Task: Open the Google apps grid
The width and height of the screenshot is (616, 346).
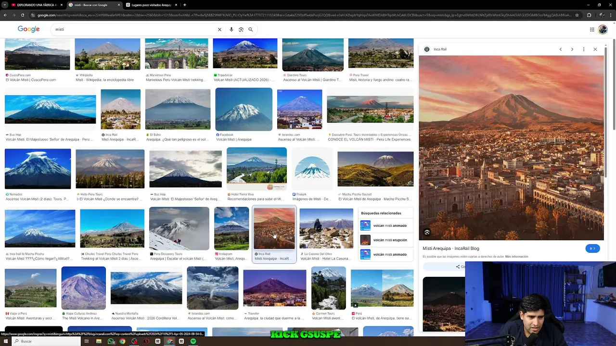Action: pos(592,29)
